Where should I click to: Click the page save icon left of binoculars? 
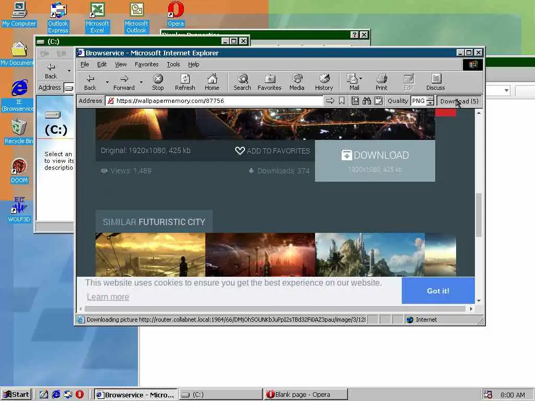tap(355, 101)
